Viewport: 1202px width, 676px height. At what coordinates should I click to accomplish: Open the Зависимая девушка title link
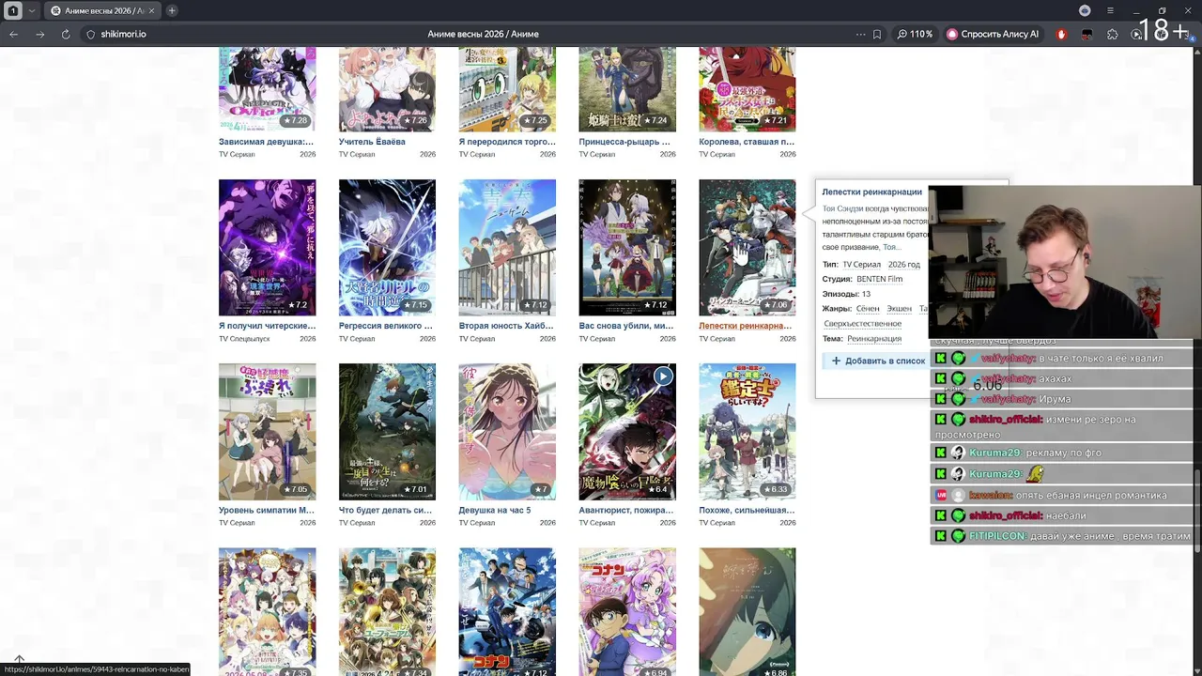click(x=266, y=142)
